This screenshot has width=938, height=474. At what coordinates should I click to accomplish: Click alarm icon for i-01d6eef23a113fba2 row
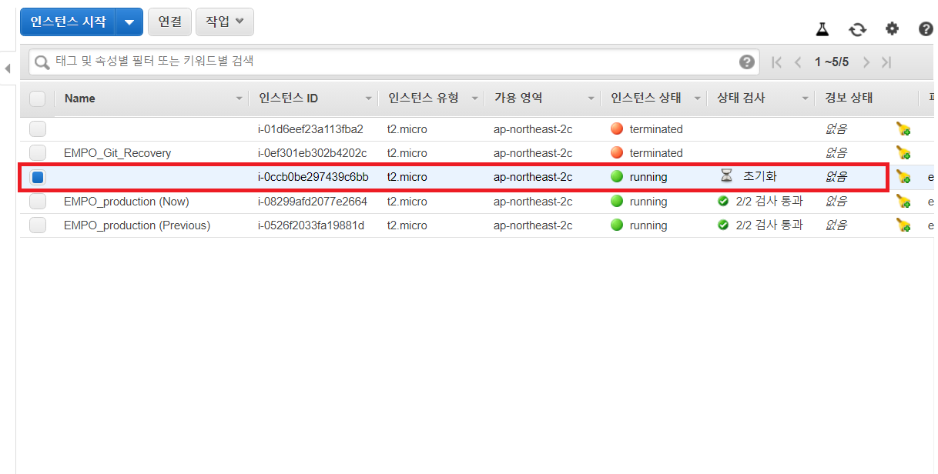903,129
